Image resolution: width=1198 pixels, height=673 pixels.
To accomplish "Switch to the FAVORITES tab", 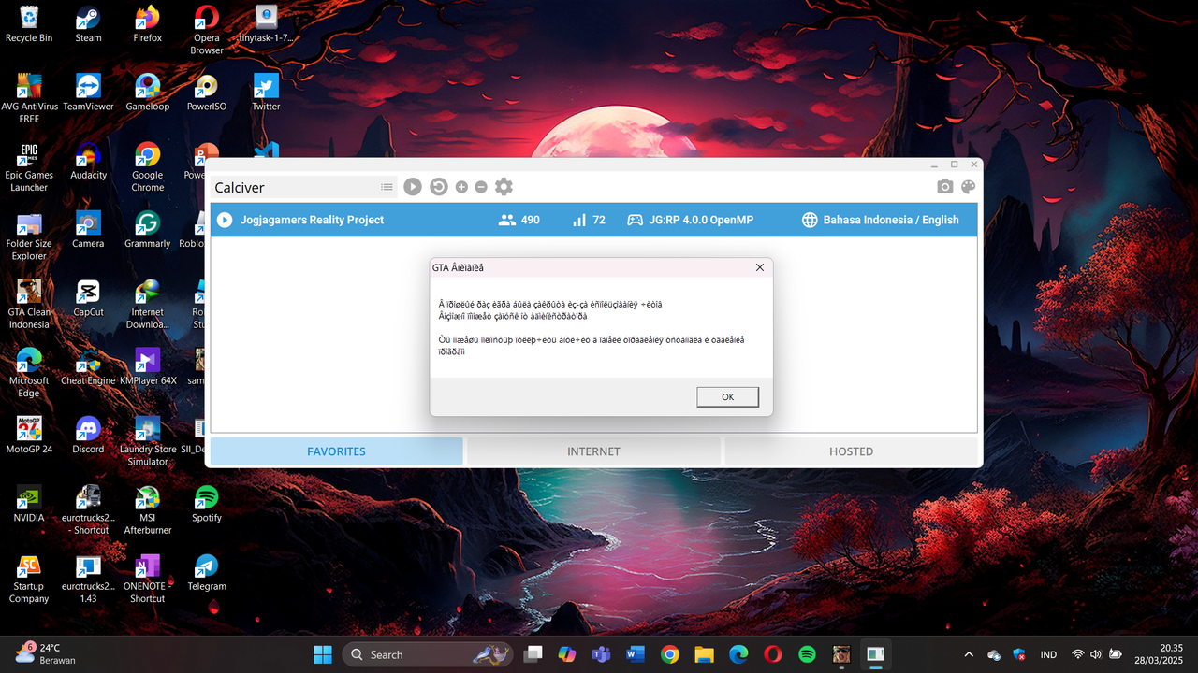I will (x=337, y=451).
